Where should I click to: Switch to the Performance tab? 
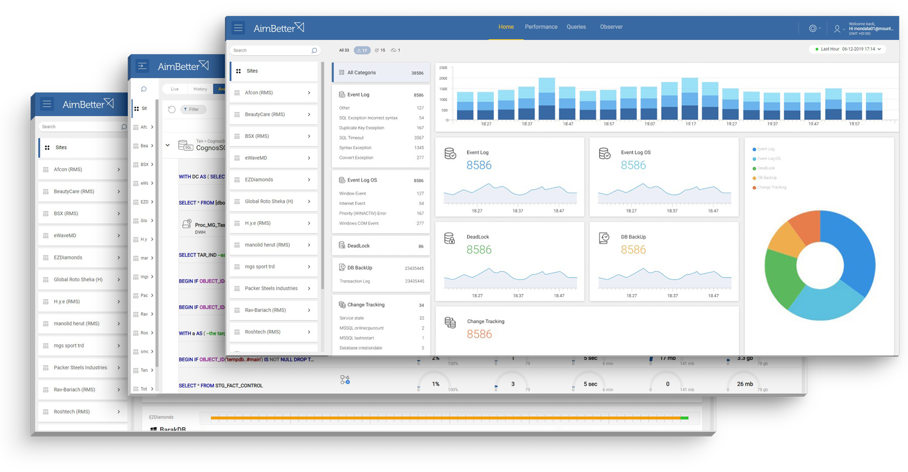(x=541, y=27)
